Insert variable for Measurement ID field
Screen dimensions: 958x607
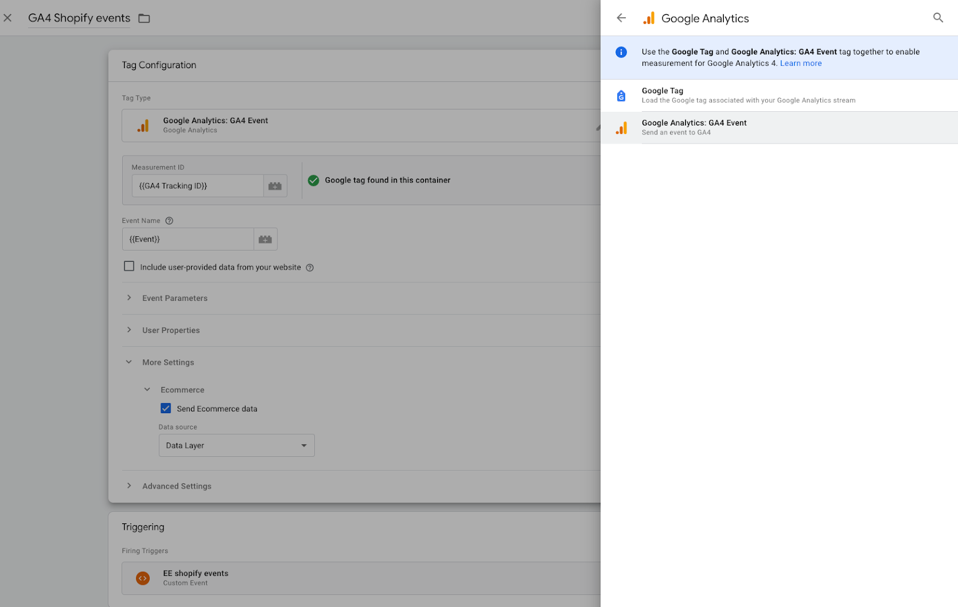(275, 186)
